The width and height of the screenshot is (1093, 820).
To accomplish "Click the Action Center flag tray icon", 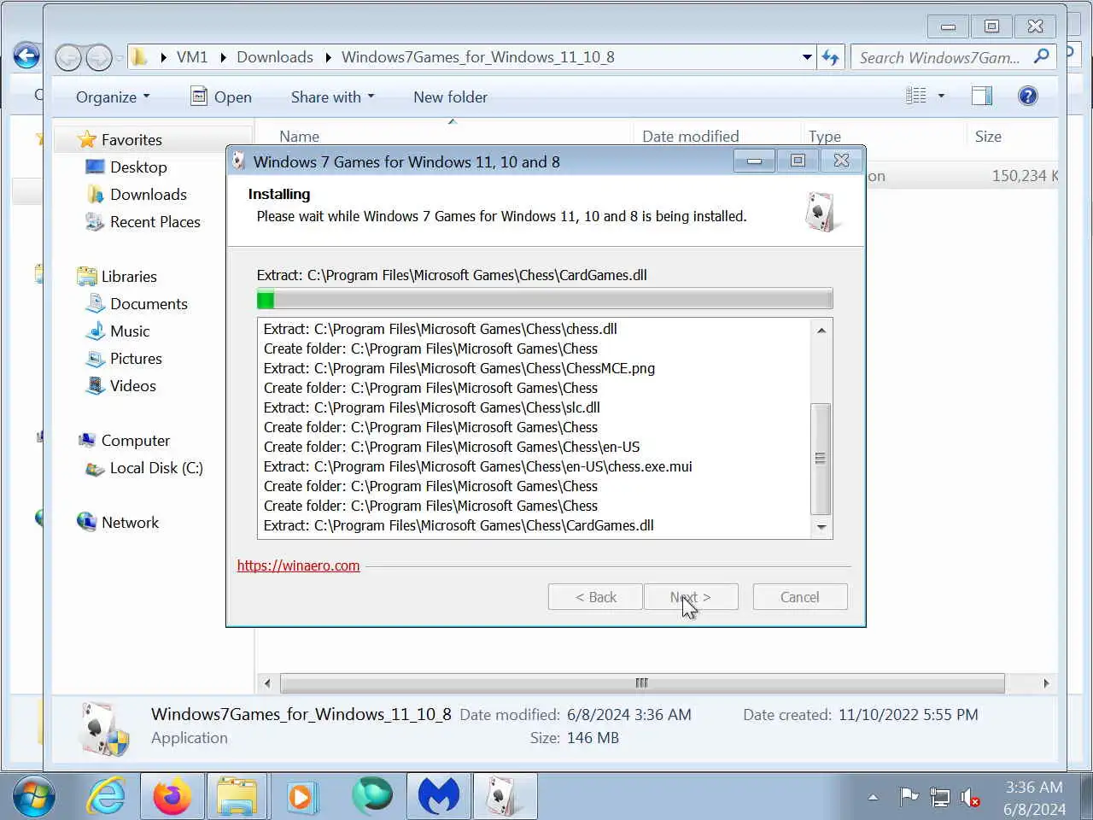I will coord(909,797).
